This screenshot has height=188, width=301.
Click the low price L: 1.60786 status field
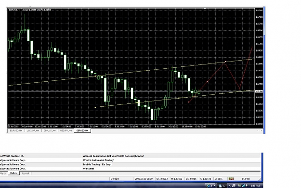point(191,179)
